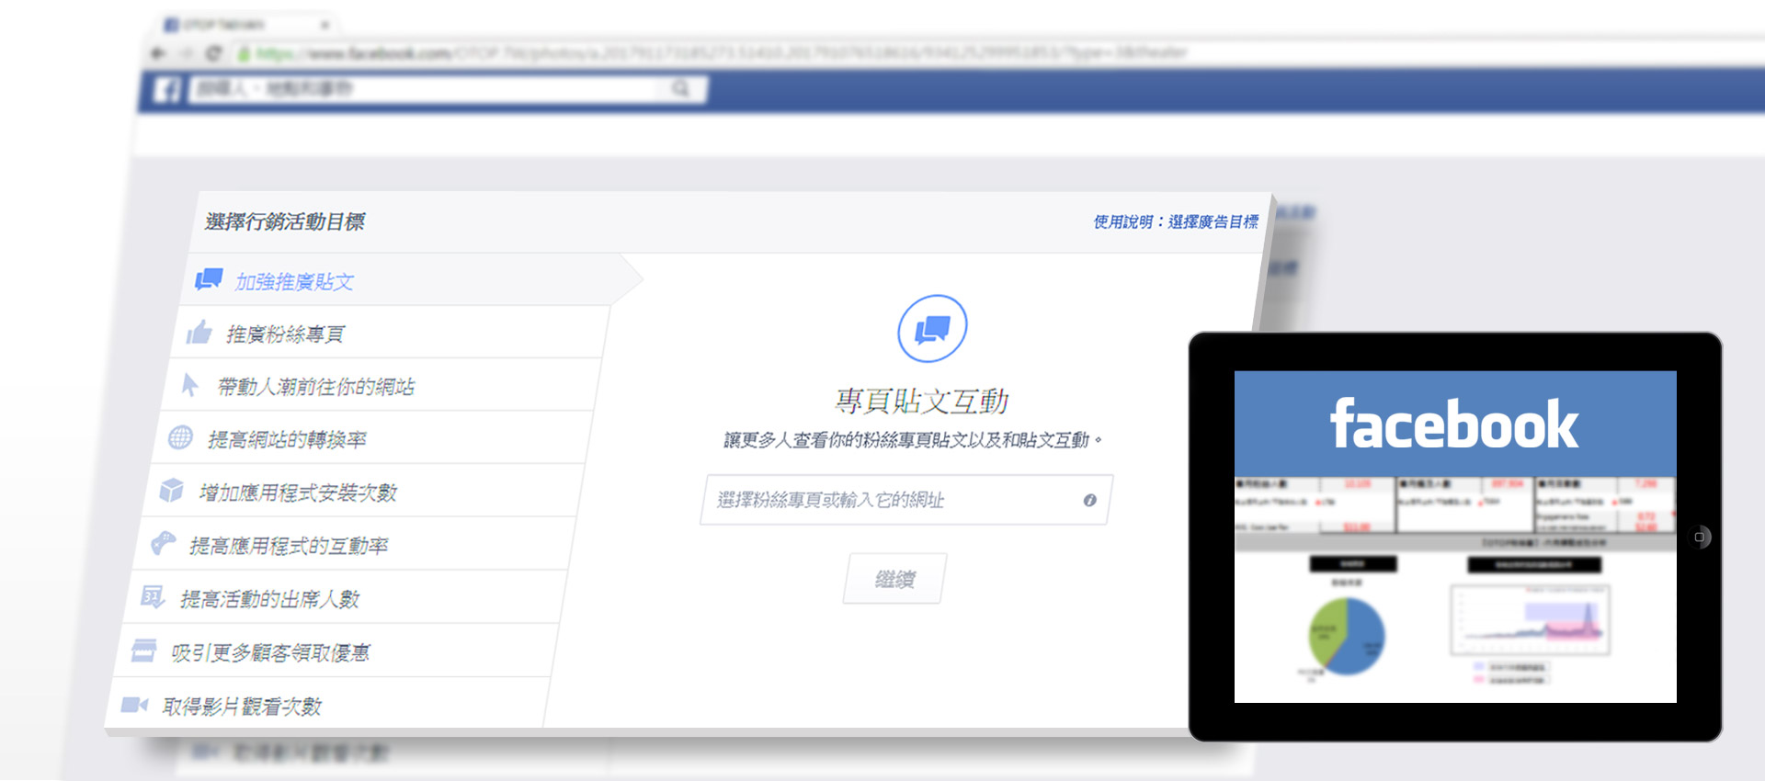Choose the 提高網站的轉換率 objective
Image resolution: width=1765 pixels, height=781 pixels.
[x=287, y=439]
